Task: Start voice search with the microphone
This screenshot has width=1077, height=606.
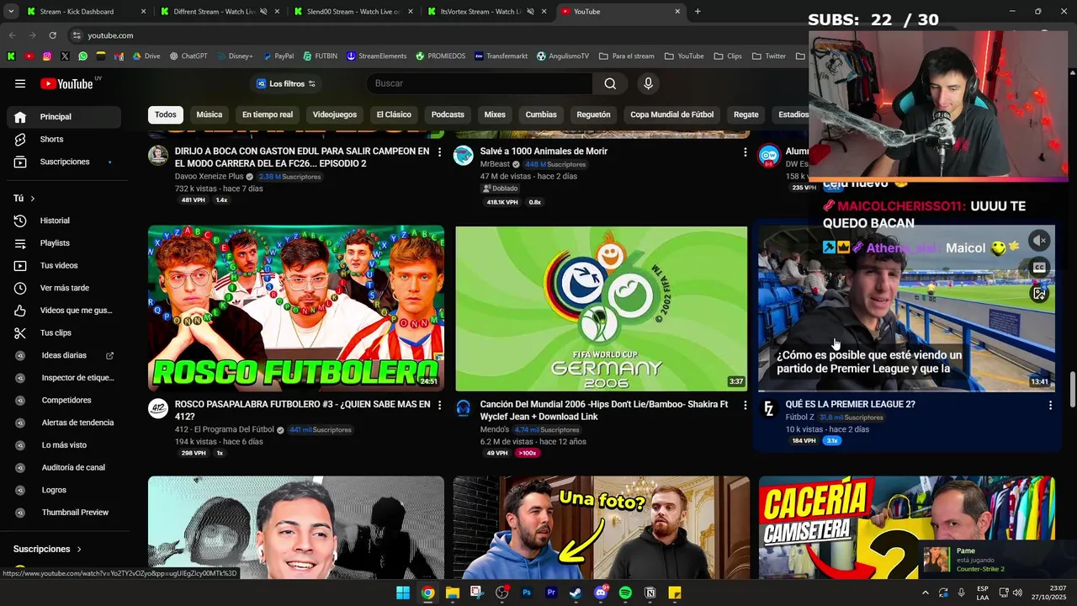Action: 648,83
